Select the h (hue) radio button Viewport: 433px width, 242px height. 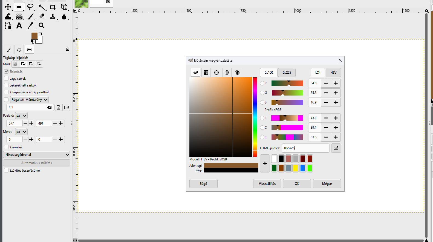[262, 137]
